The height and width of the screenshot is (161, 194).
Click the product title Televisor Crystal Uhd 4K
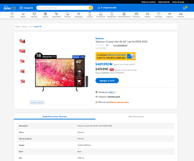[121, 42]
